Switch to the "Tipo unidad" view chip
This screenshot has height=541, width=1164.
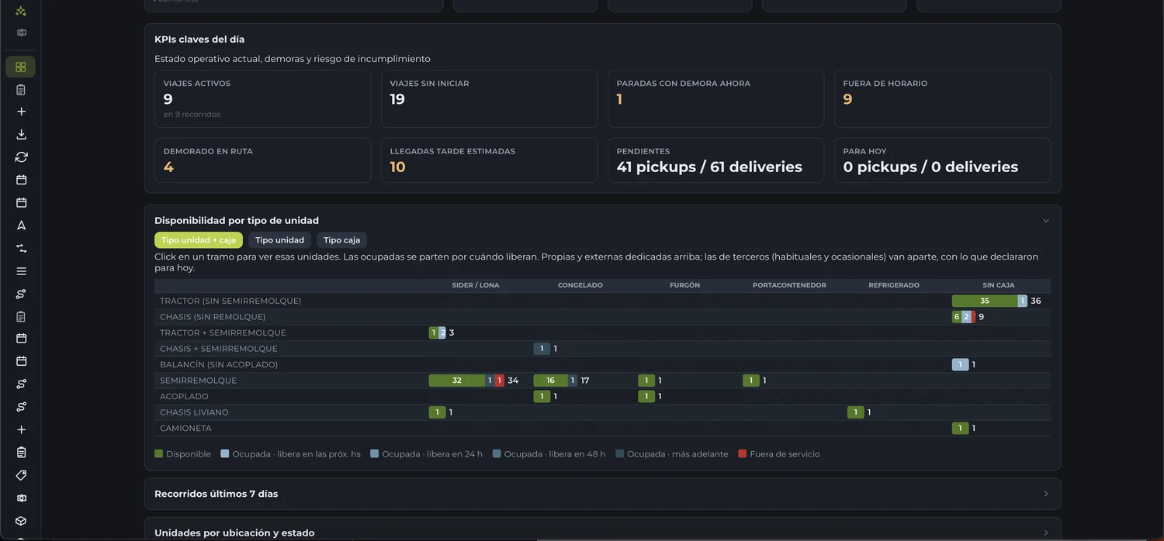(x=279, y=240)
